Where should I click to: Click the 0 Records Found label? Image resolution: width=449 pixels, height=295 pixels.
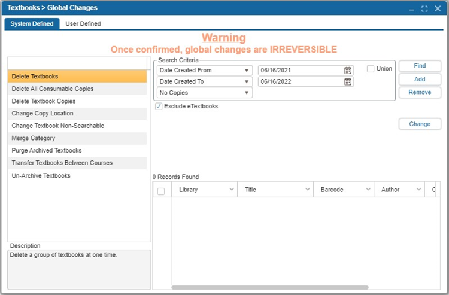coord(175,177)
